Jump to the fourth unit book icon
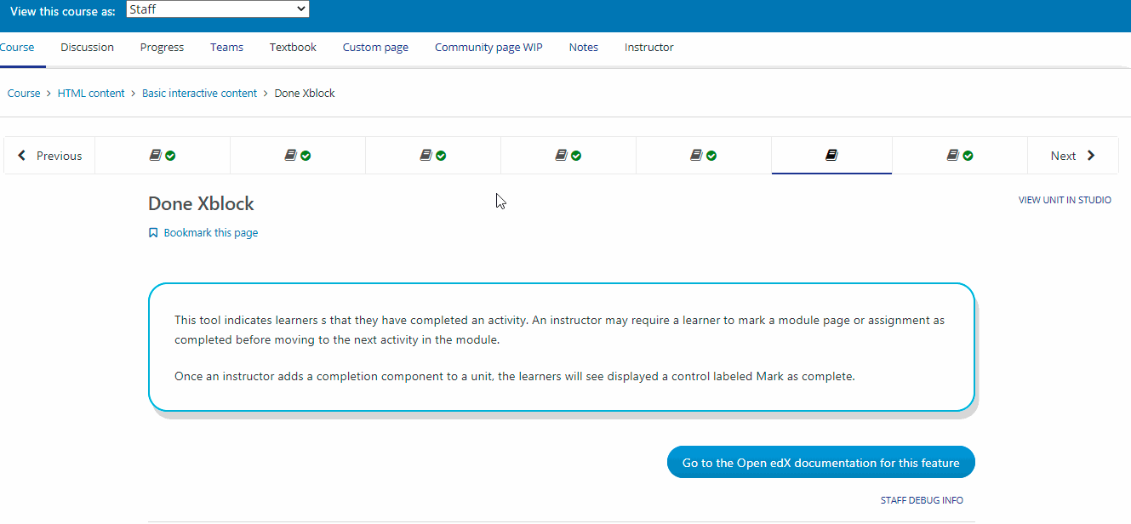 (562, 156)
